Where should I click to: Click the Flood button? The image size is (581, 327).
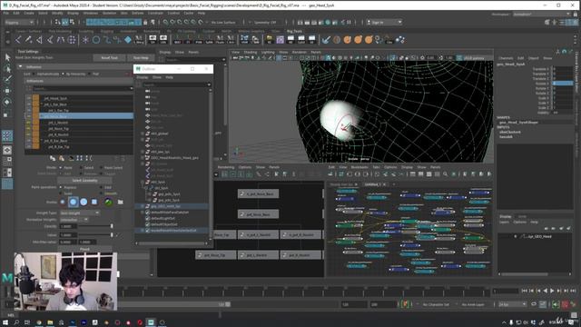[x=84, y=249]
